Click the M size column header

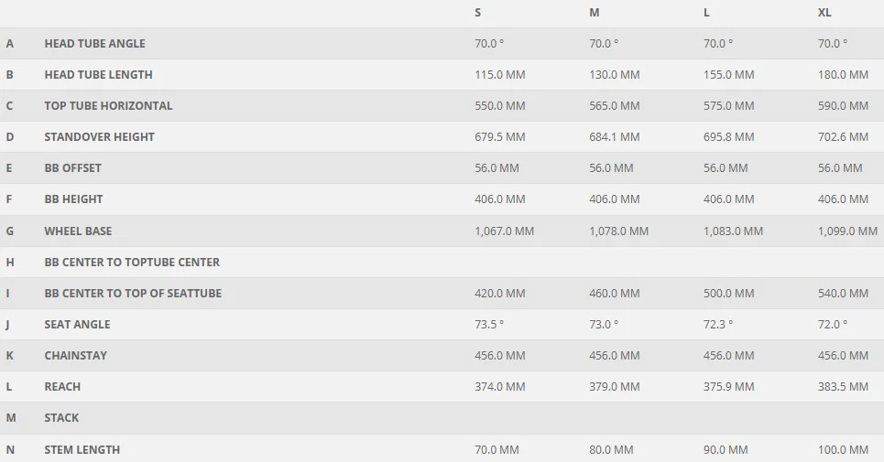click(x=595, y=13)
